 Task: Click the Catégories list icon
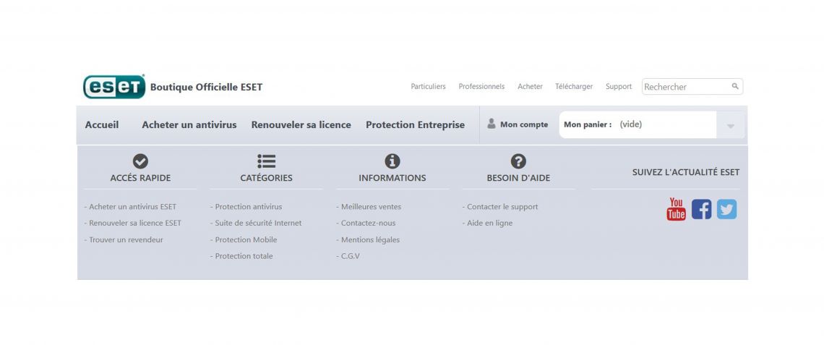267,161
